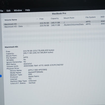105x105 pixels.
Task: Open the Edit menu
Action: click(x=9, y=11)
